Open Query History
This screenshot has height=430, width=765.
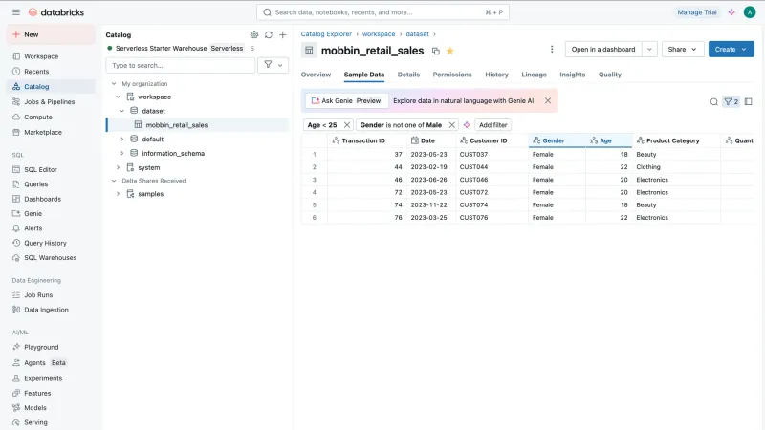pyautogui.click(x=51, y=243)
